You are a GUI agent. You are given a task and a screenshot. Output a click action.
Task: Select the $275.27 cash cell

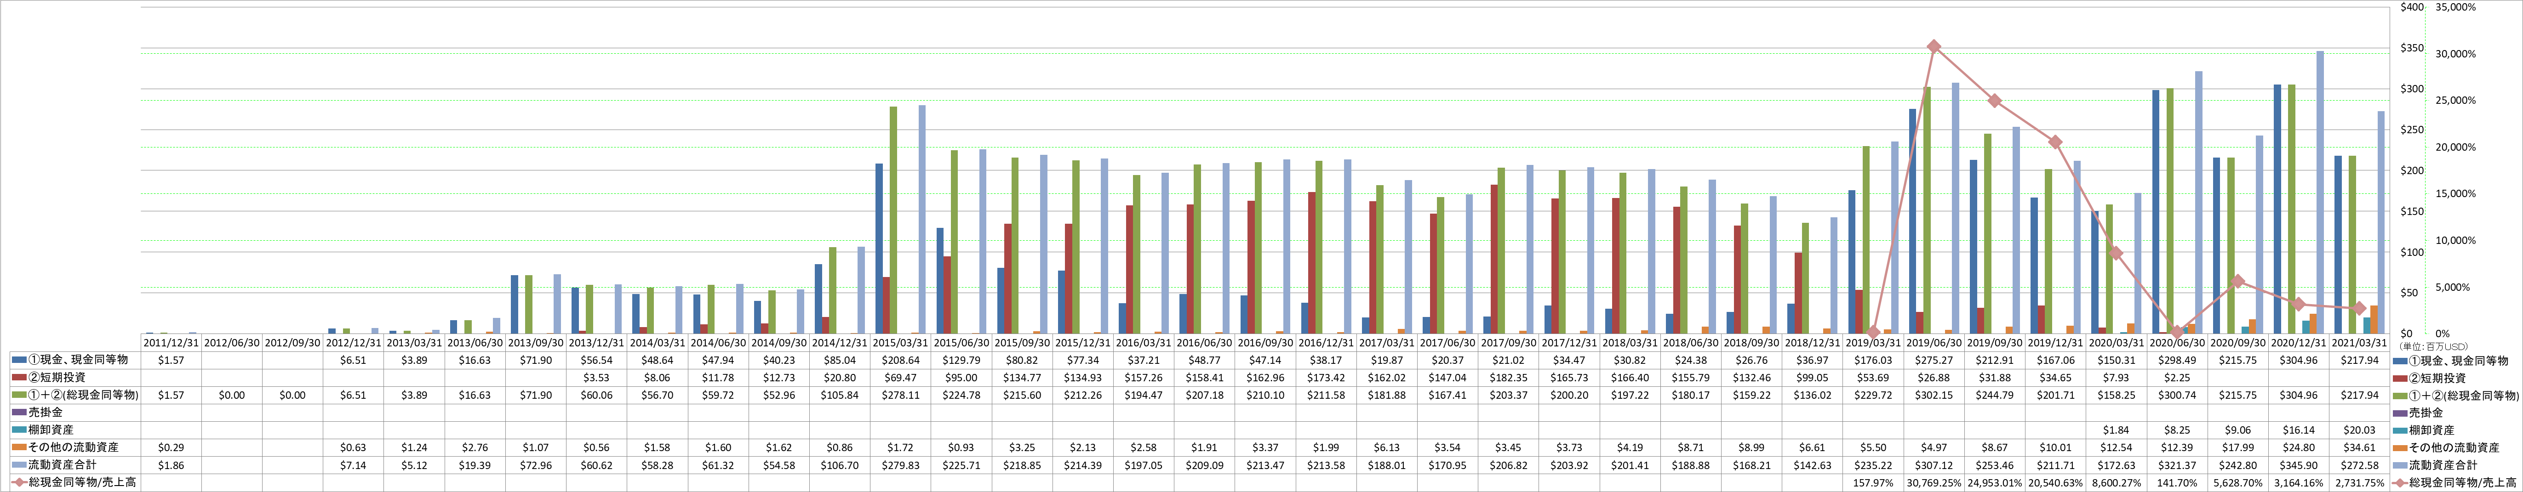(x=1934, y=360)
